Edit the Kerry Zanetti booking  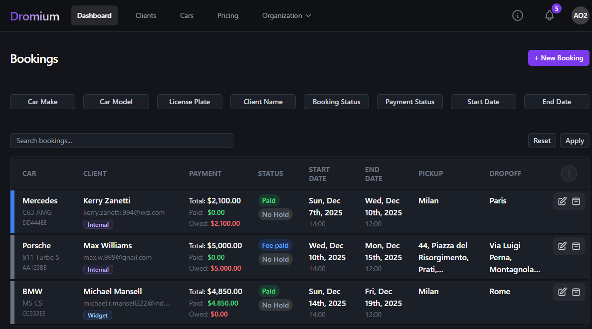[562, 201]
